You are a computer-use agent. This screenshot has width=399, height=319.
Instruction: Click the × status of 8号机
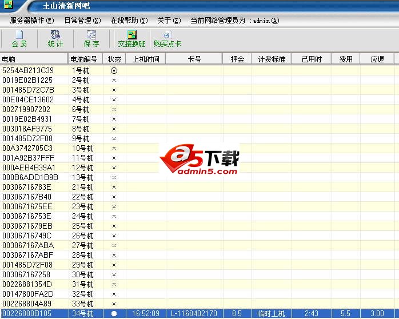pyautogui.click(x=114, y=129)
